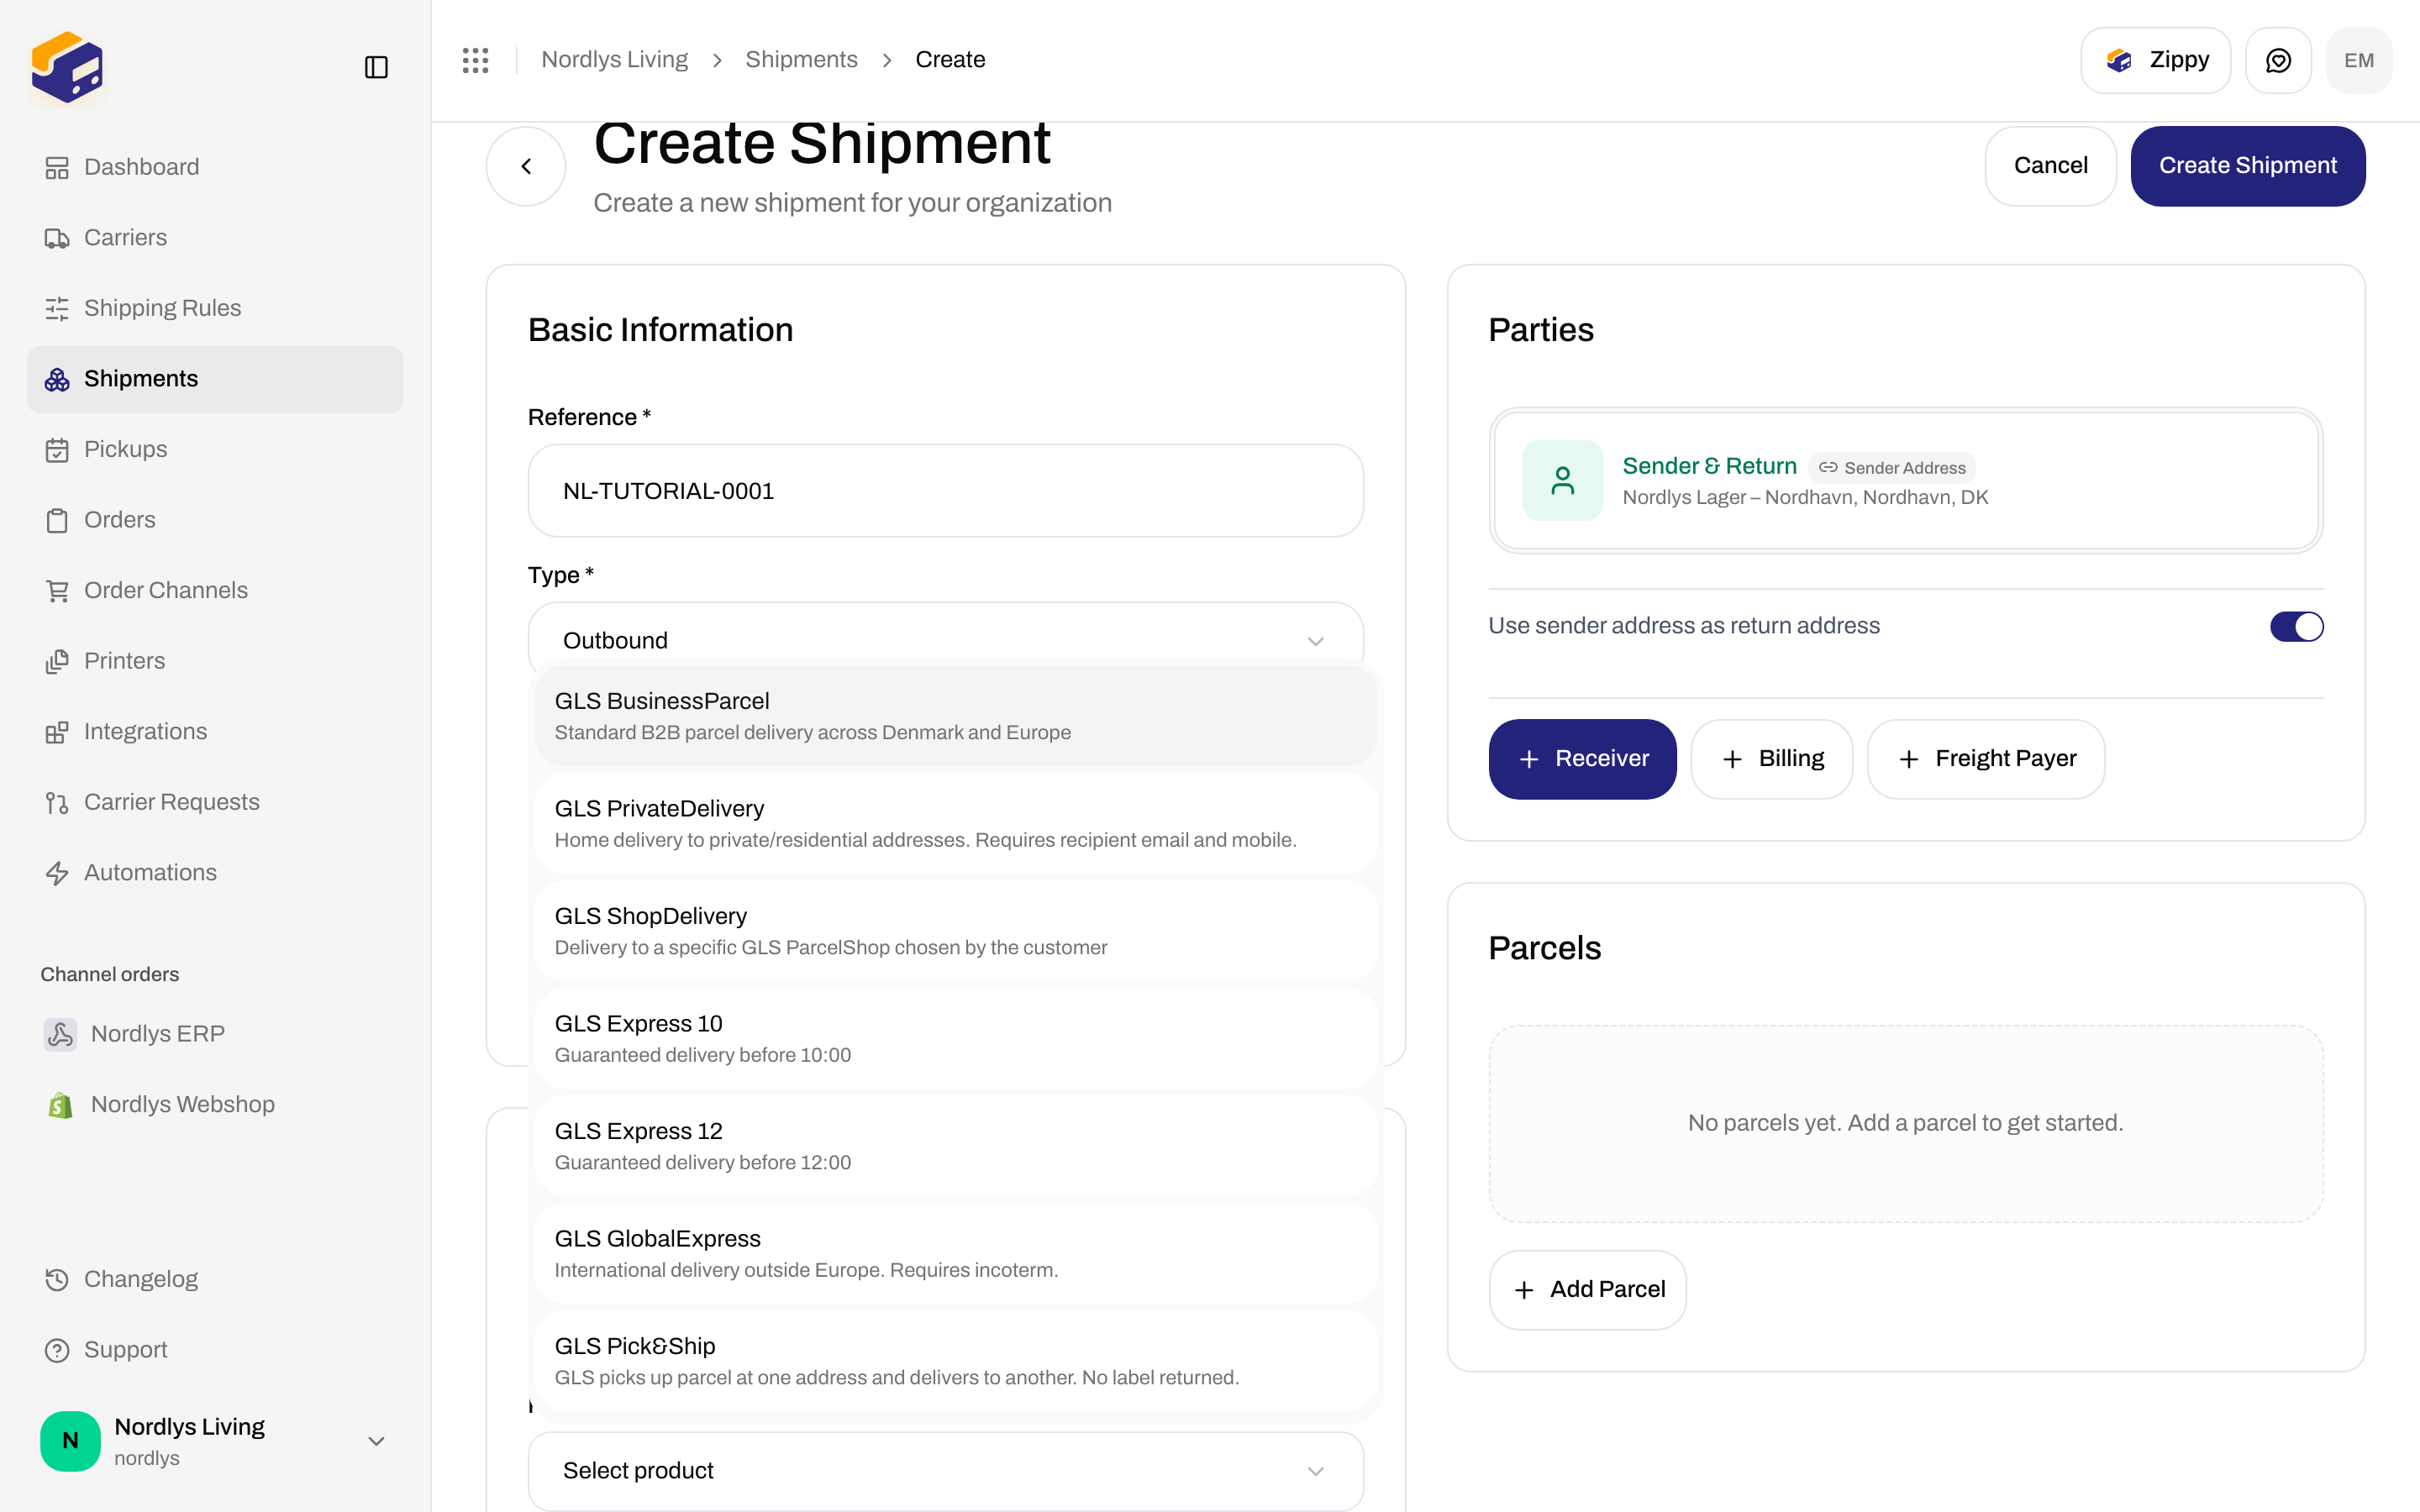Click the Shipments breadcrumb link
This screenshot has width=2420, height=1512.
pos(801,60)
